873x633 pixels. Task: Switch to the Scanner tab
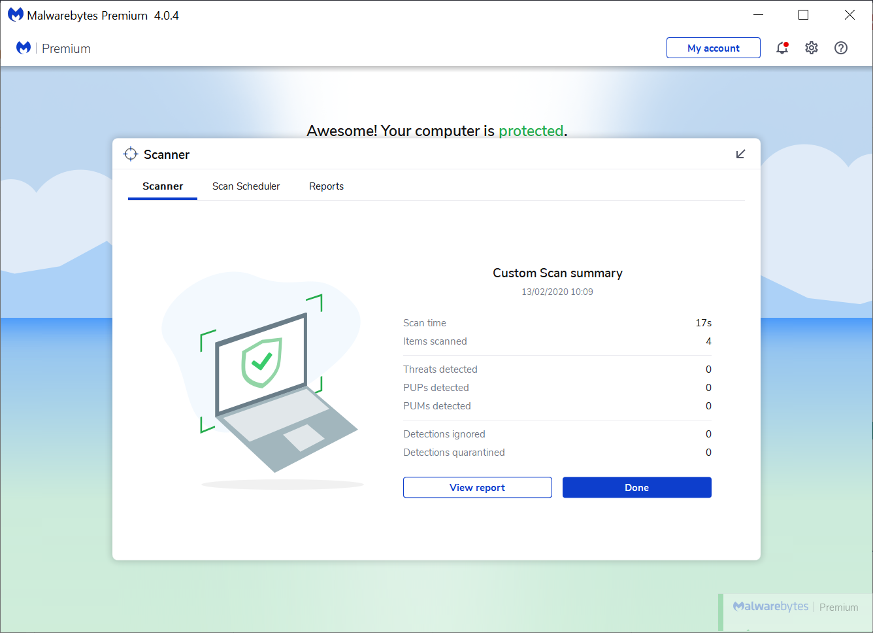[x=163, y=186]
